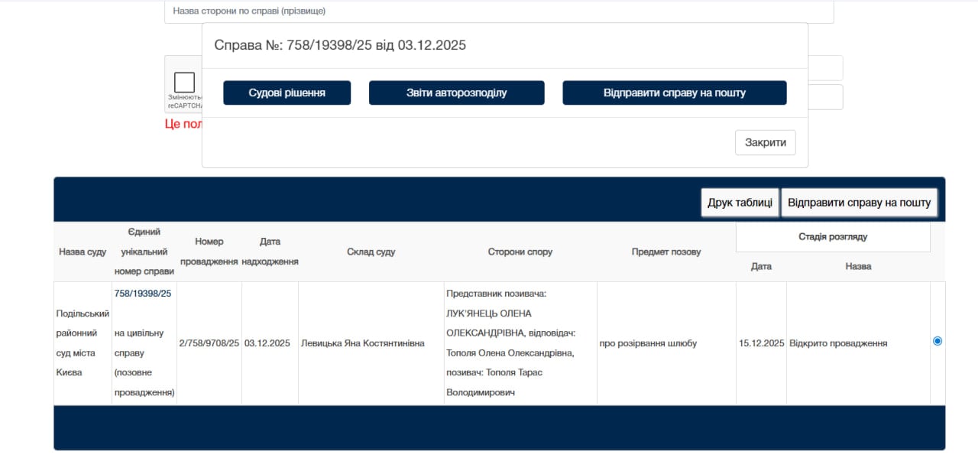Screen dimensions: 978x458
Task: Open the Звіти авторозподілу reports
Action: (456, 93)
